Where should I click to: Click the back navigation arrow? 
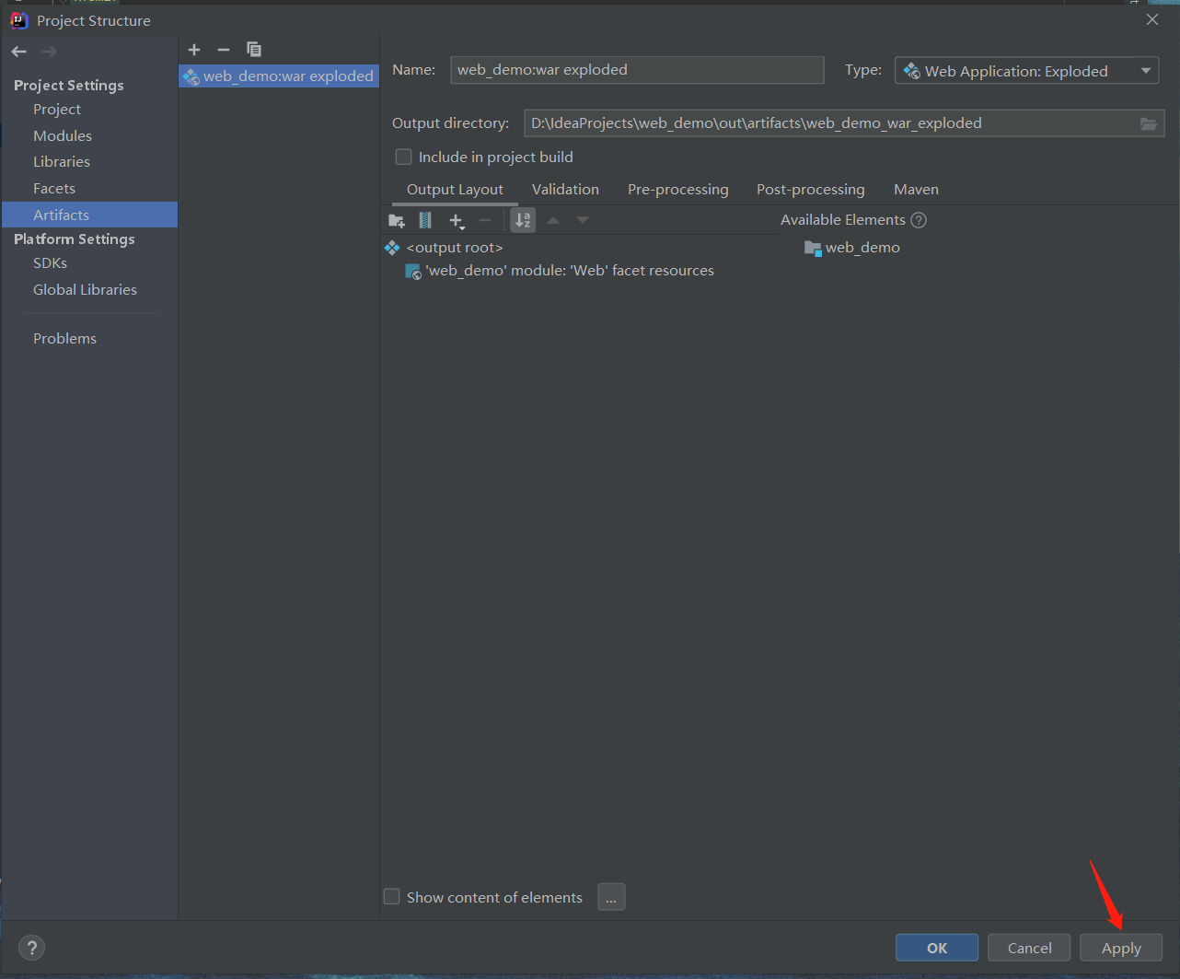pos(19,52)
